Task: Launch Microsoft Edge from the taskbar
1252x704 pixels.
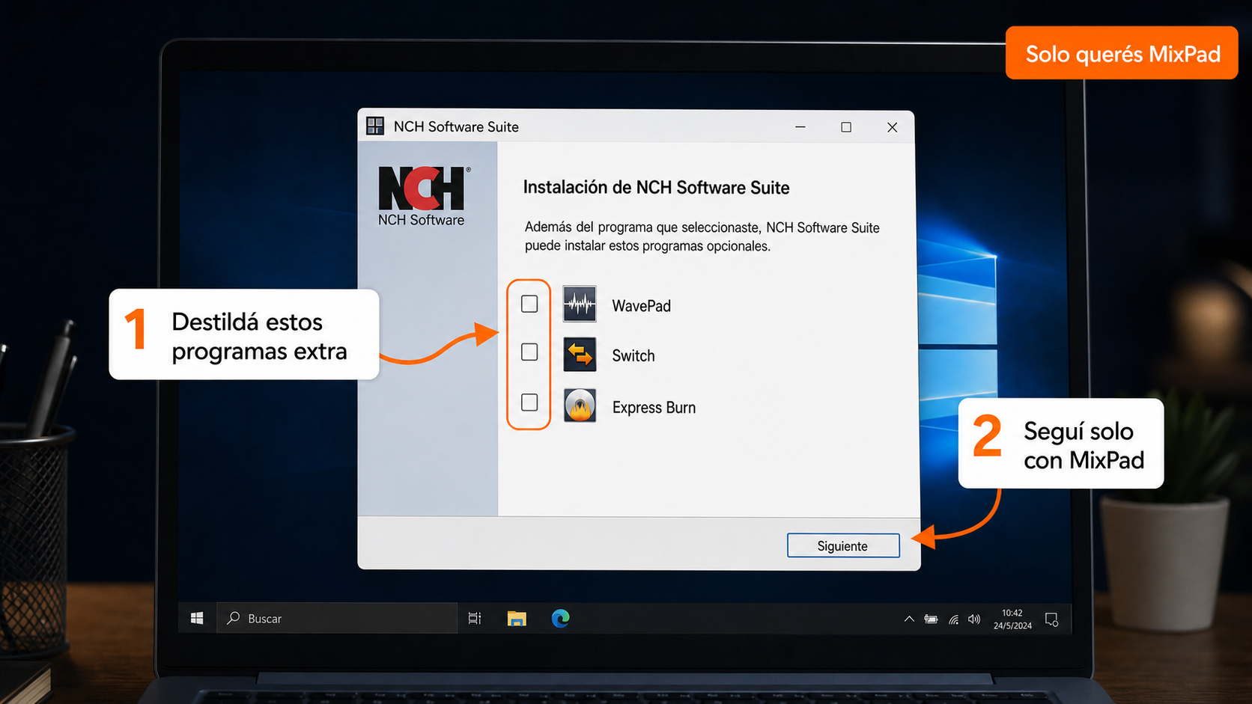Action: click(560, 619)
